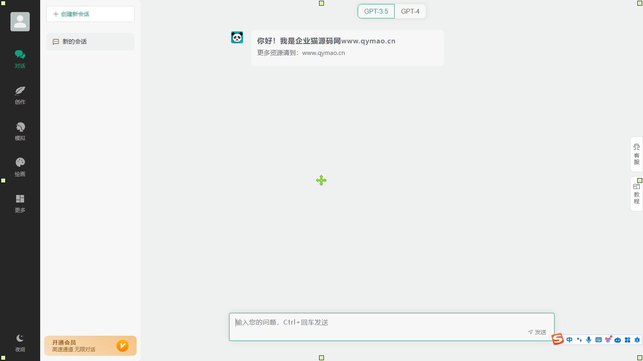
Task: Focus the 输入您的问题 message input box
Action: (x=392, y=327)
